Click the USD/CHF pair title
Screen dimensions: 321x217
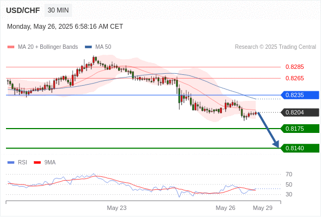[23, 10]
